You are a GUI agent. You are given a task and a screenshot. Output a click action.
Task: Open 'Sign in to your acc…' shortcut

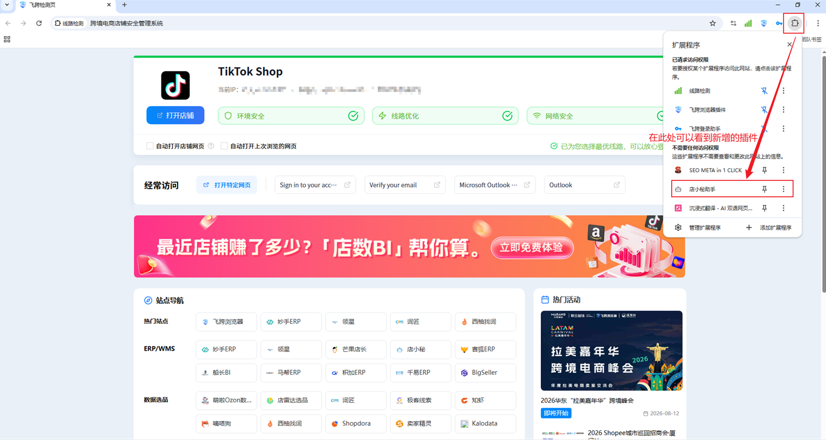click(x=315, y=185)
